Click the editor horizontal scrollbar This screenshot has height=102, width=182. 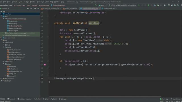105,97
